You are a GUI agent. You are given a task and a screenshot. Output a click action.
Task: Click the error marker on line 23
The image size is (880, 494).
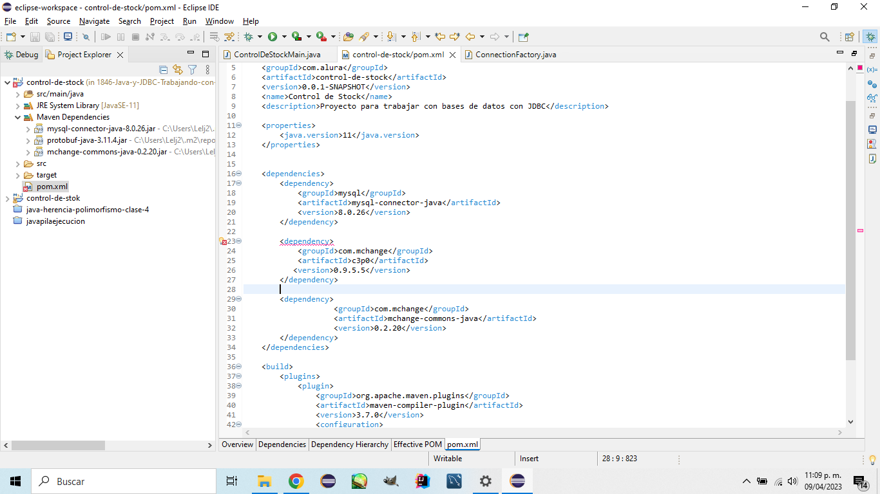pos(222,241)
